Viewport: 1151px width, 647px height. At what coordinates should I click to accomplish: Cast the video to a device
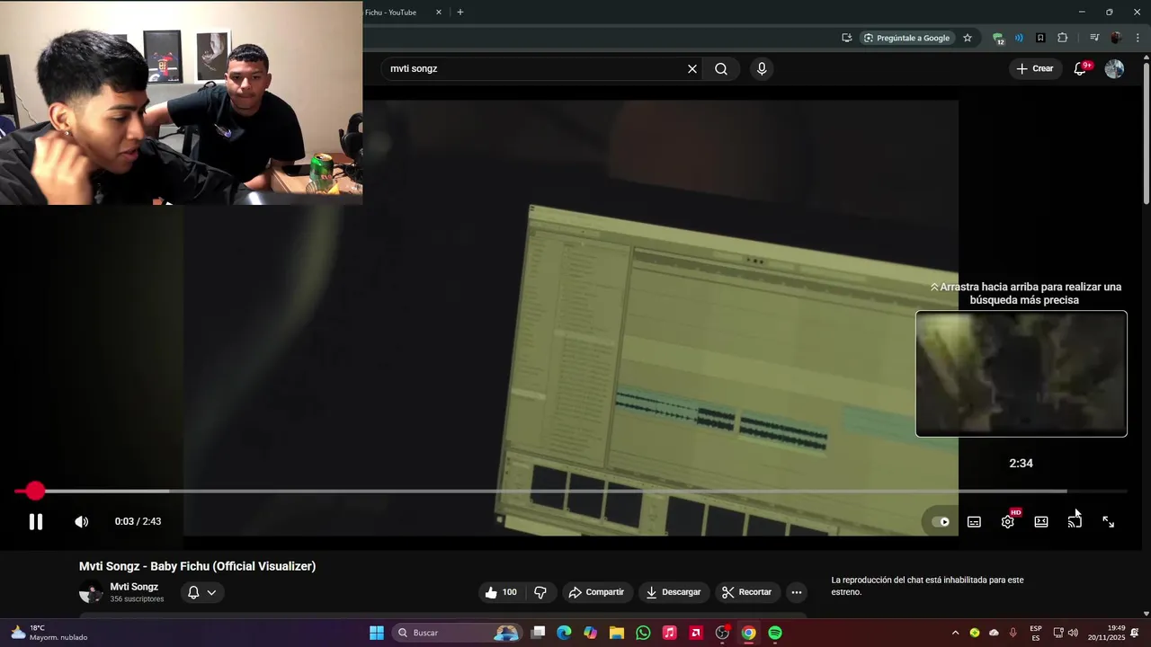(x=1075, y=522)
